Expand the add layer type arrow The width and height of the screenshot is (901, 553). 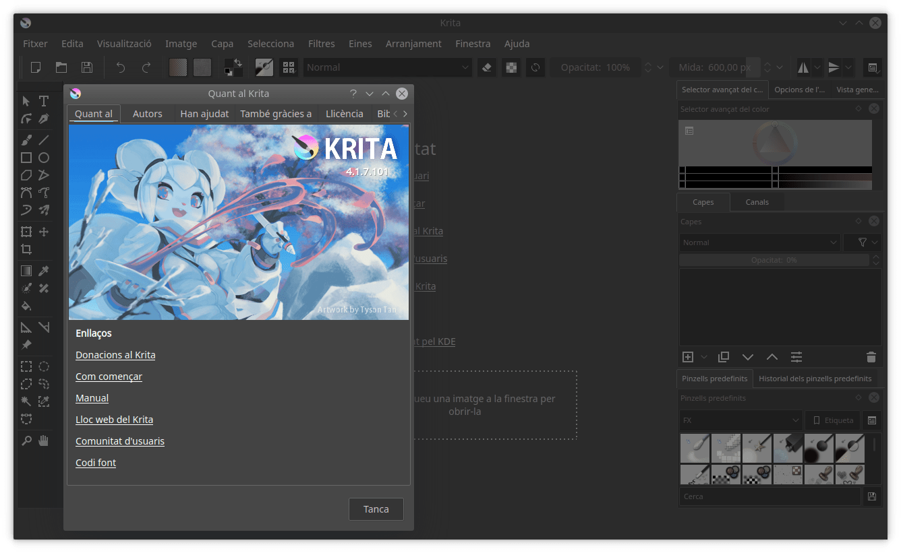(x=704, y=357)
